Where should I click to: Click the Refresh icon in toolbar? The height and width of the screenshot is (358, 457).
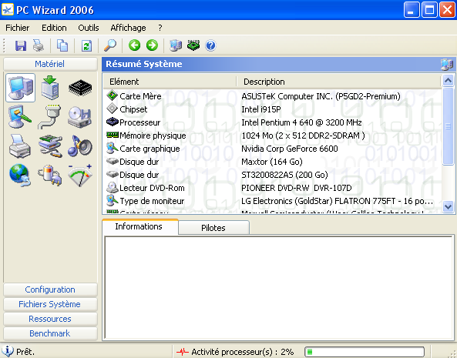[x=86, y=45]
